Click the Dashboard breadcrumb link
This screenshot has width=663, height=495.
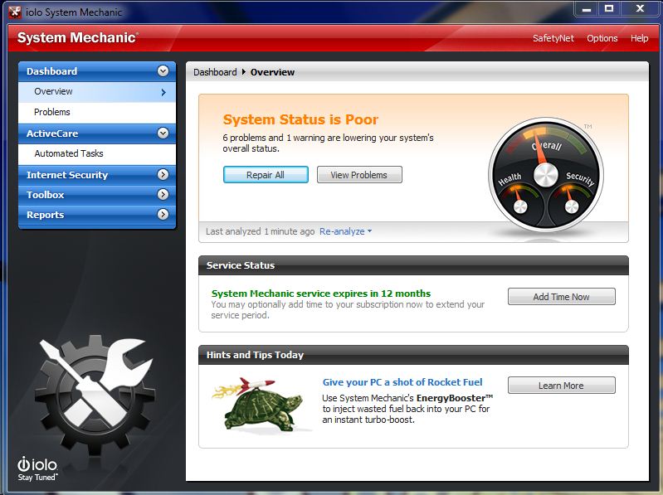[x=215, y=72]
